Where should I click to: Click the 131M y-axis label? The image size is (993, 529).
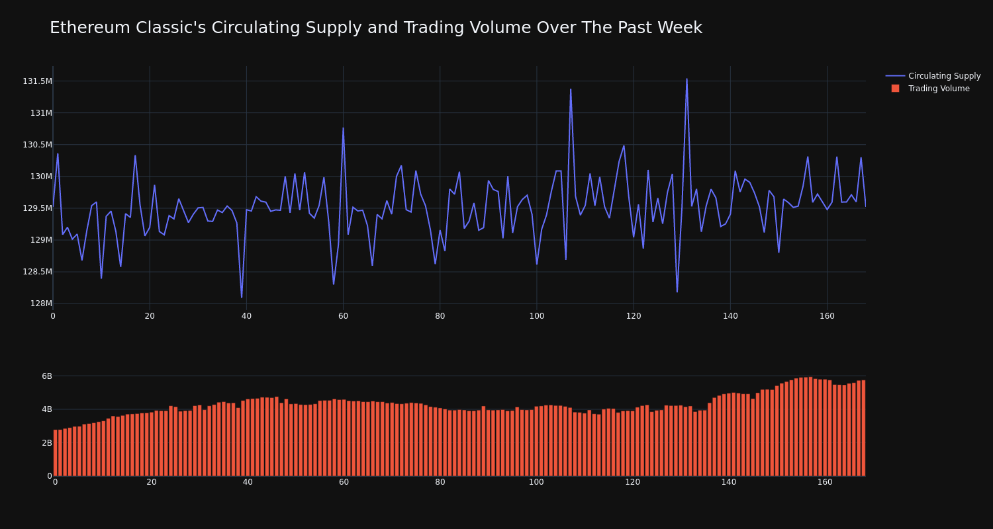click(x=41, y=113)
